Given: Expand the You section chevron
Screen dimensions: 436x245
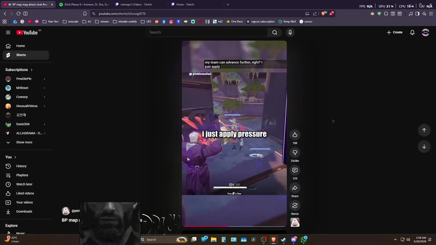Looking at the screenshot, I should coord(15,157).
